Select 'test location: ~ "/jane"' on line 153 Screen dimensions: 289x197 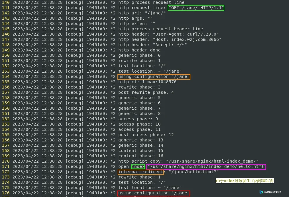[x=150, y=71]
